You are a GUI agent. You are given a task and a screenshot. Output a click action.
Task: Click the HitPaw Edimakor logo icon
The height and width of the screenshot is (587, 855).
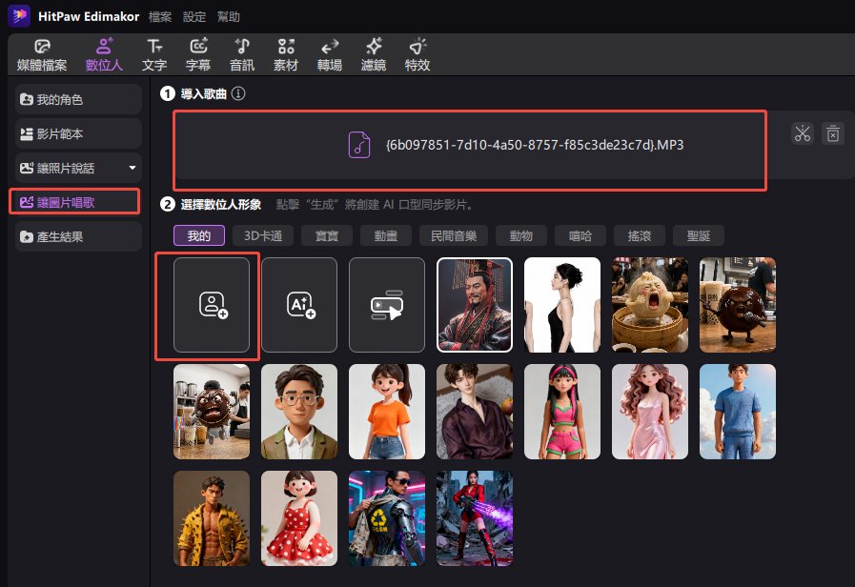pyautogui.click(x=19, y=16)
